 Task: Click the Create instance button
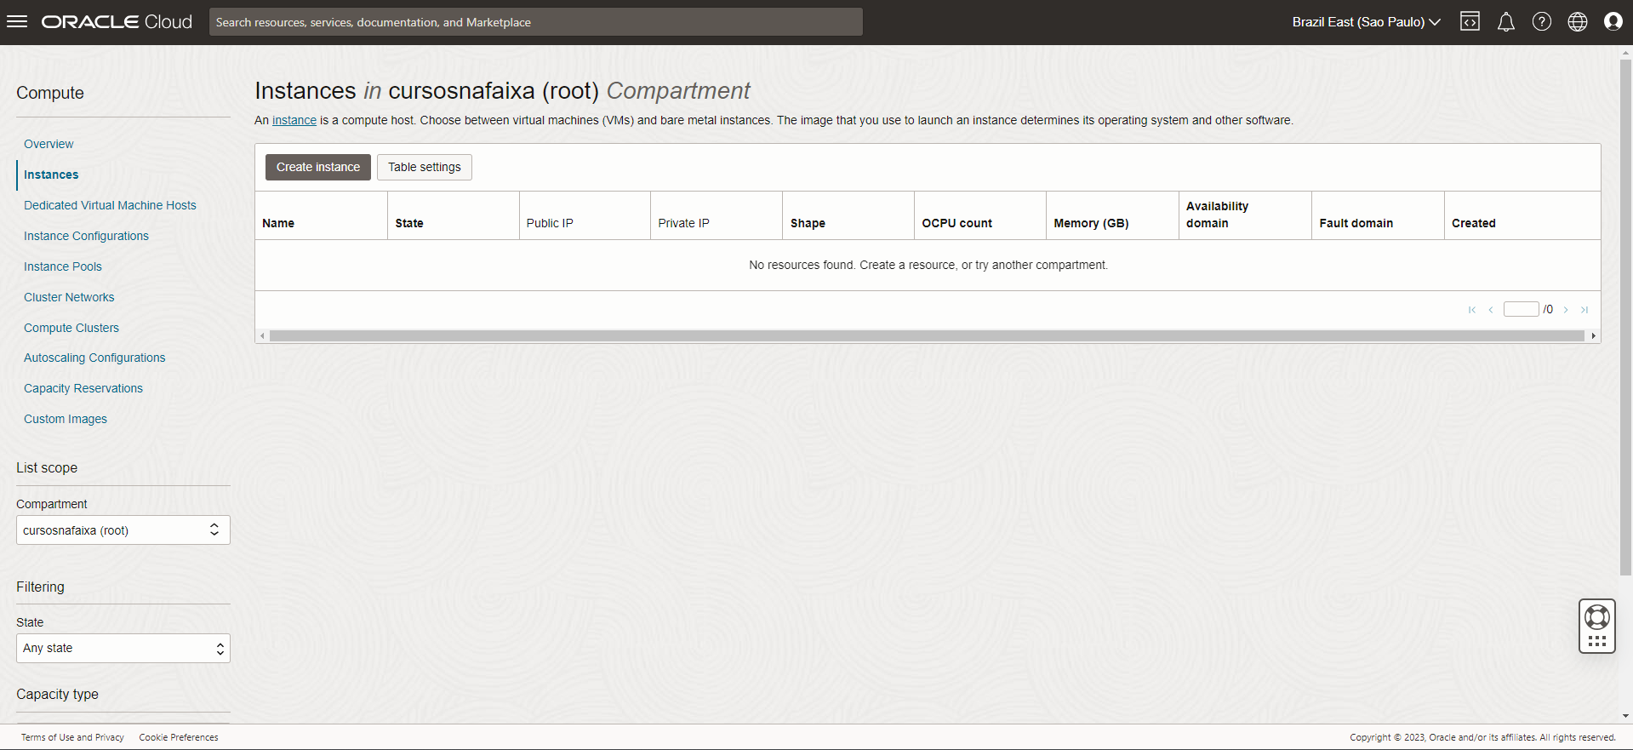[x=318, y=168]
